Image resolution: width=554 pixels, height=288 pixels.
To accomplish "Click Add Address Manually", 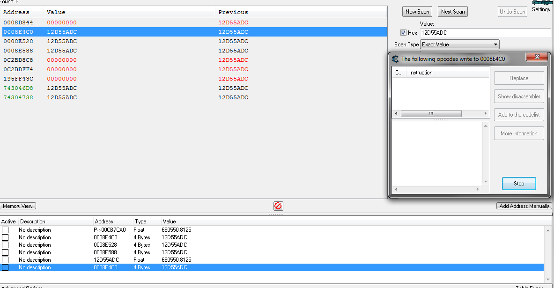I will point(524,206).
